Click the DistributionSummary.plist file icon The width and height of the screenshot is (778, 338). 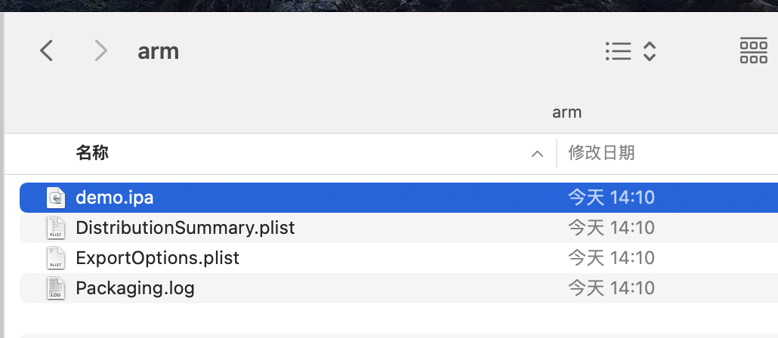(x=56, y=228)
